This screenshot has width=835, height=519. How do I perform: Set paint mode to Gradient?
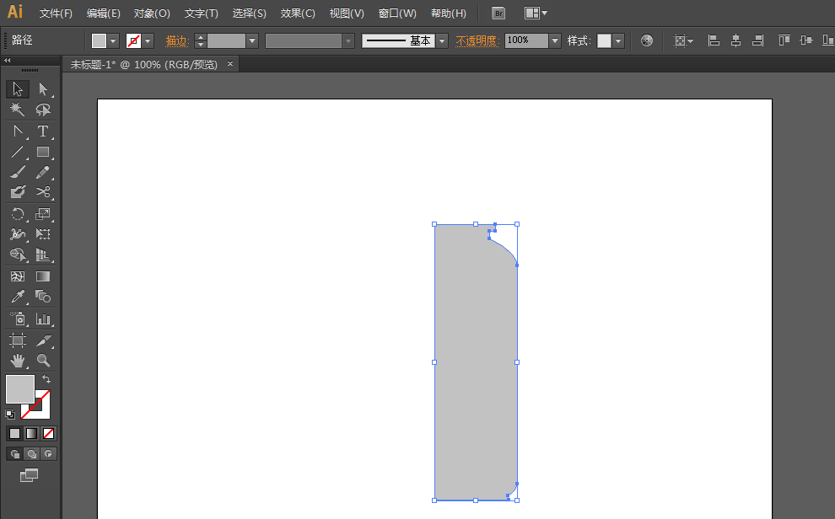[x=32, y=433]
